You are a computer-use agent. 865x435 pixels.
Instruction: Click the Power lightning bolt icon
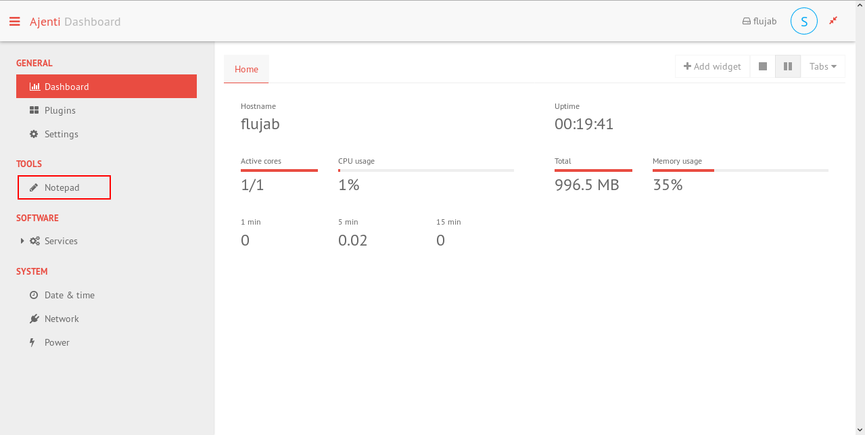point(32,342)
